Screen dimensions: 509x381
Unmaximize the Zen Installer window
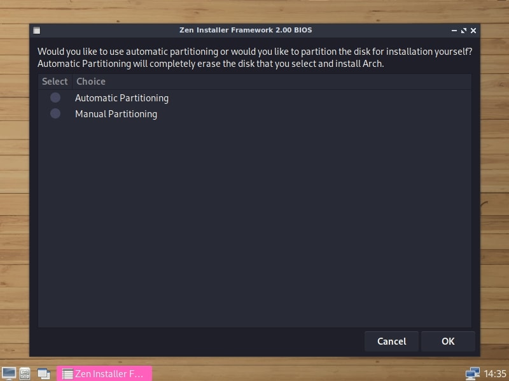463,30
